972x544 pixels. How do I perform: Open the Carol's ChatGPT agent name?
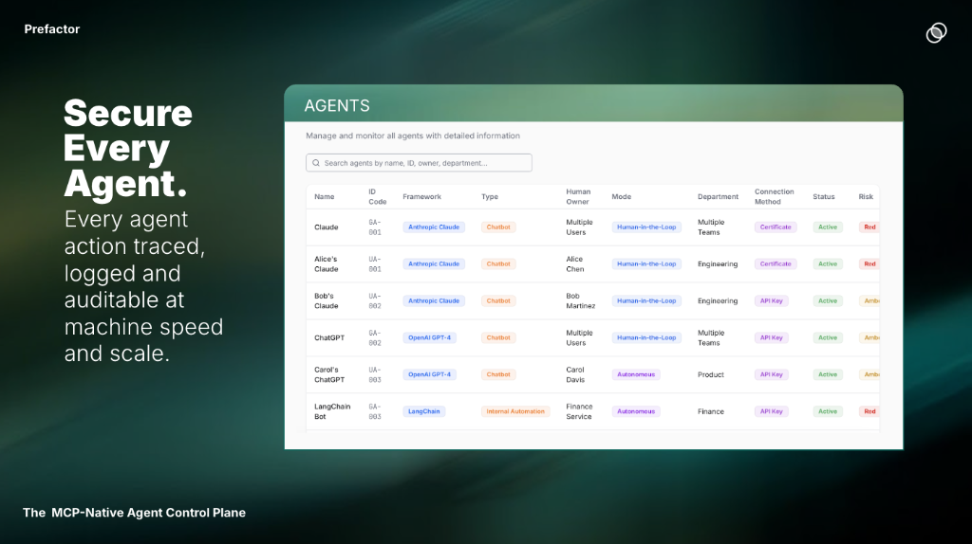[329, 374]
